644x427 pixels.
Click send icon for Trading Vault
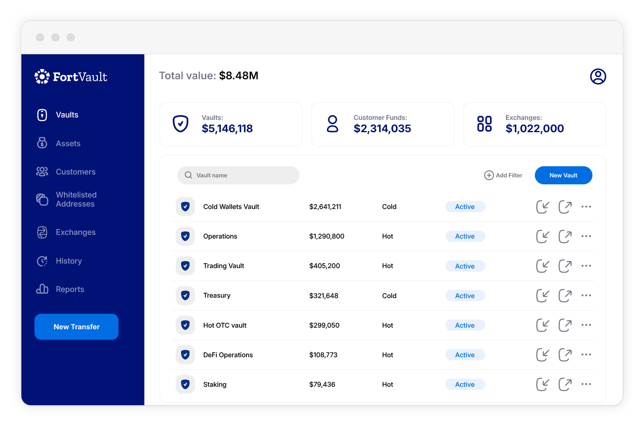pos(565,266)
